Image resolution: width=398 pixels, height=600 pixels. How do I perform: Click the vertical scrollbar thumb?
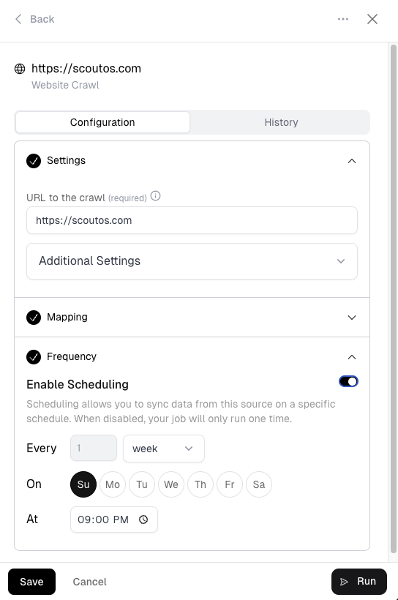pyautogui.click(x=394, y=299)
